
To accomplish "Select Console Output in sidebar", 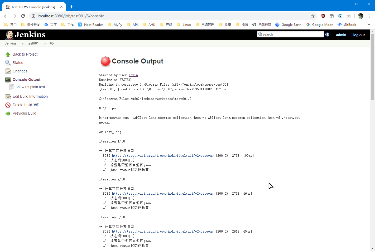I will click(27, 80).
